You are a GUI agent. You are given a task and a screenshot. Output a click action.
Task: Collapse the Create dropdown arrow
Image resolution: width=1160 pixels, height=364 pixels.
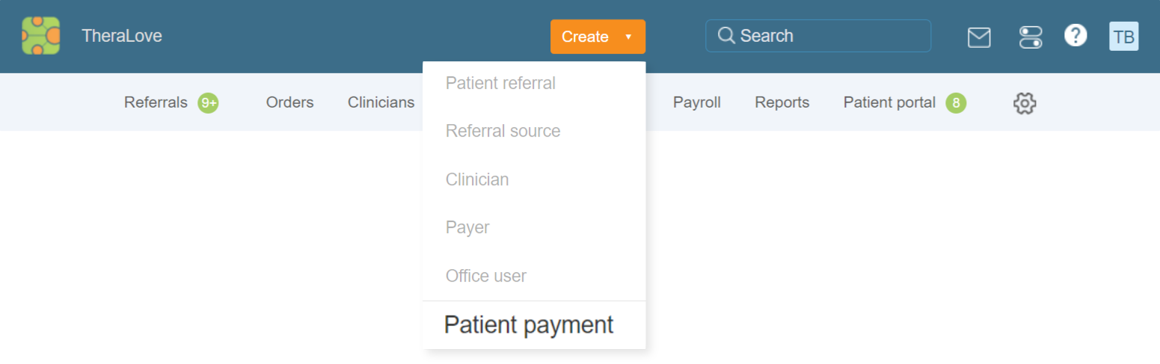coord(628,37)
